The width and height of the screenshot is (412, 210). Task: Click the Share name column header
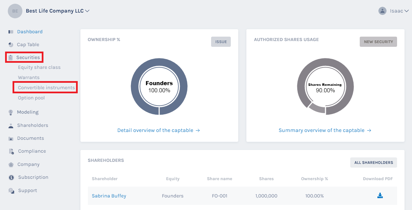coord(220,179)
